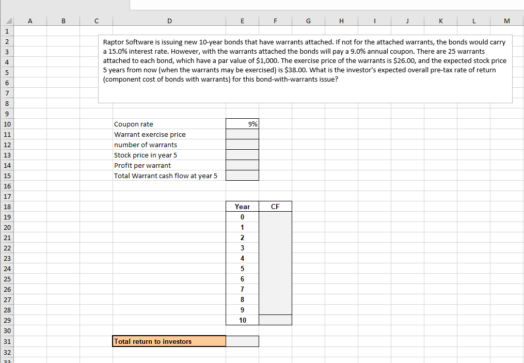Click the Year 8 cell
The image size is (524, 363).
pyautogui.click(x=242, y=300)
